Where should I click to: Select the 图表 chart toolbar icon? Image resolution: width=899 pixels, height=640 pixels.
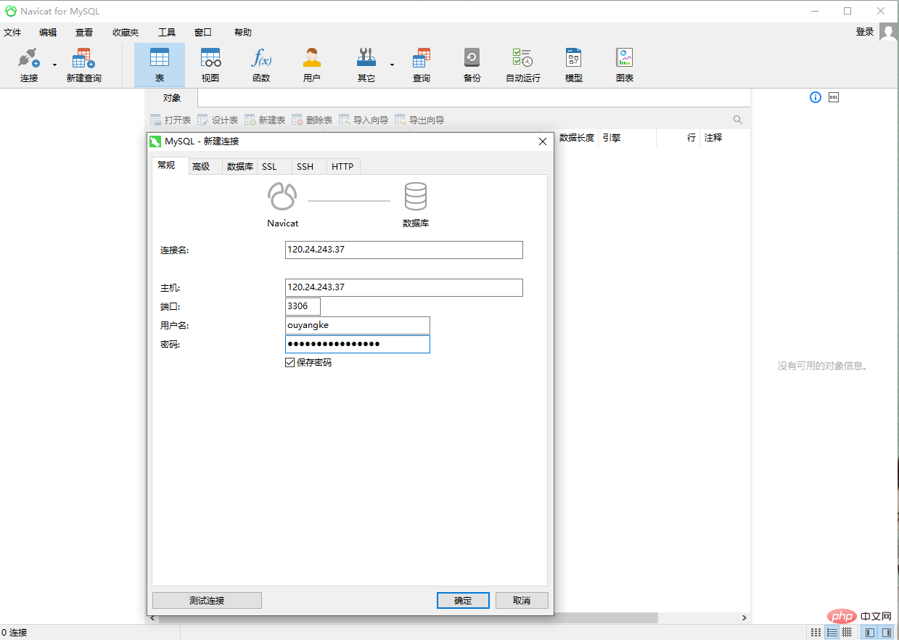click(625, 65)
